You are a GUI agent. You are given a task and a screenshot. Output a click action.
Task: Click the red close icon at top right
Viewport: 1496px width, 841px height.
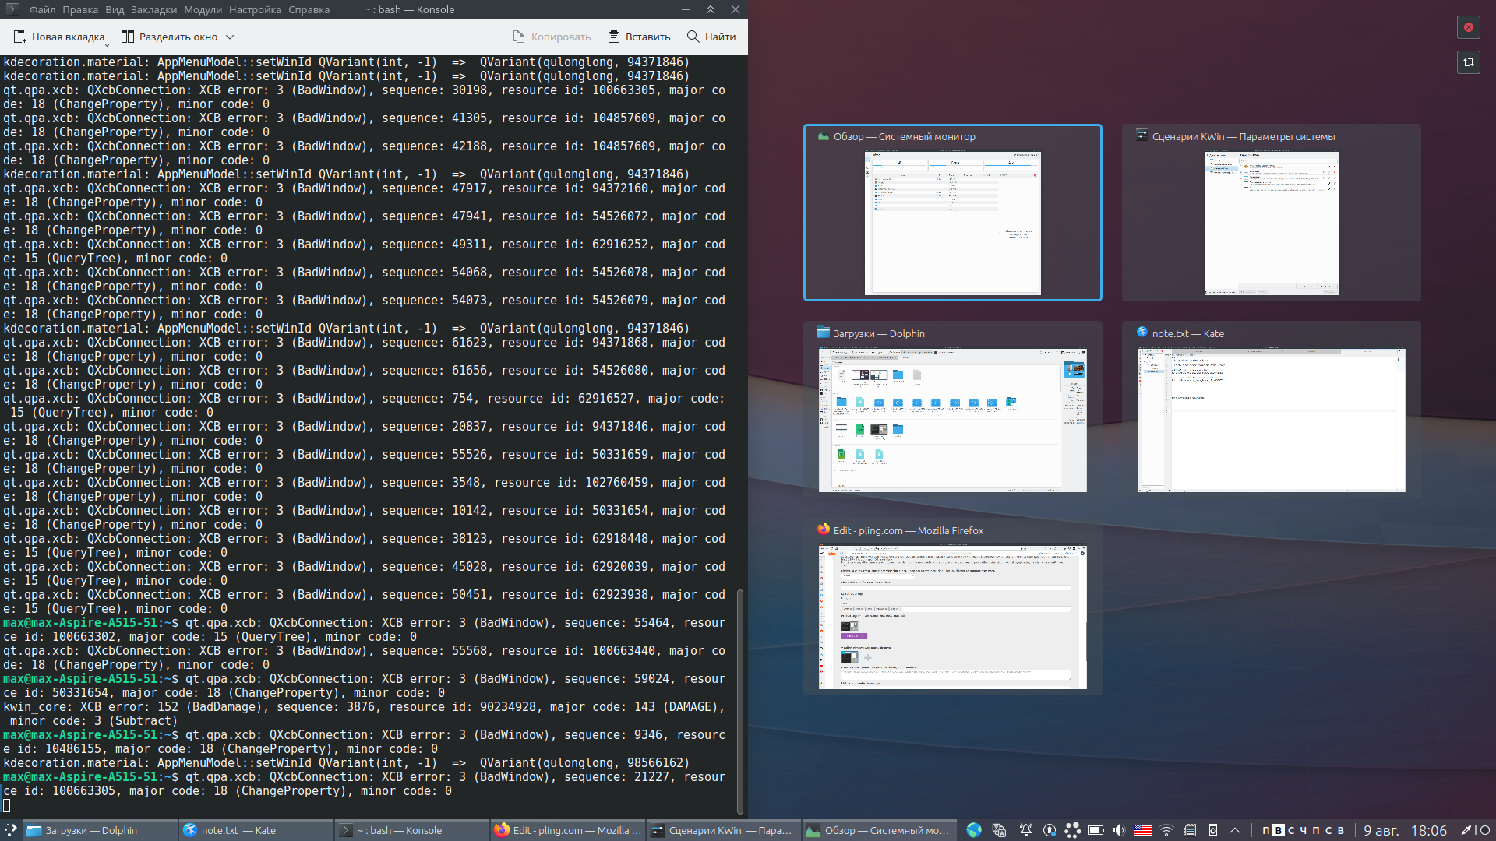[x=1468, y=27]
